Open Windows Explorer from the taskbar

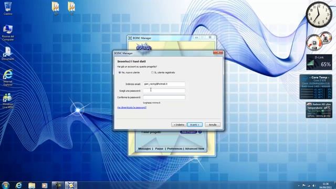pos(31,185)
